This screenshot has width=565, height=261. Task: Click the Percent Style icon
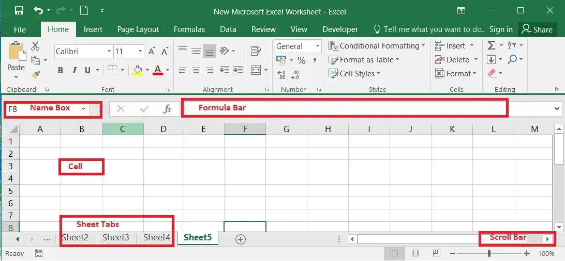(302, 60)
